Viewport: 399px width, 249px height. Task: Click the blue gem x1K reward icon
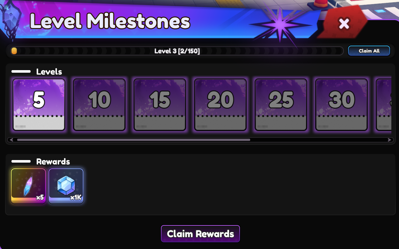click(x=66, y=186)
